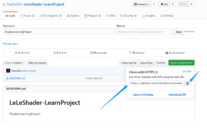Click the README.md file icon in file list
The height and width of the screenshot is (128, 207).
(x=7, y=78)
